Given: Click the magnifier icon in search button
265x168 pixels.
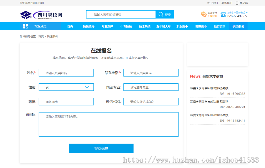Looking at the screenshot, I should pyautogui.click(x=161, y=14).
